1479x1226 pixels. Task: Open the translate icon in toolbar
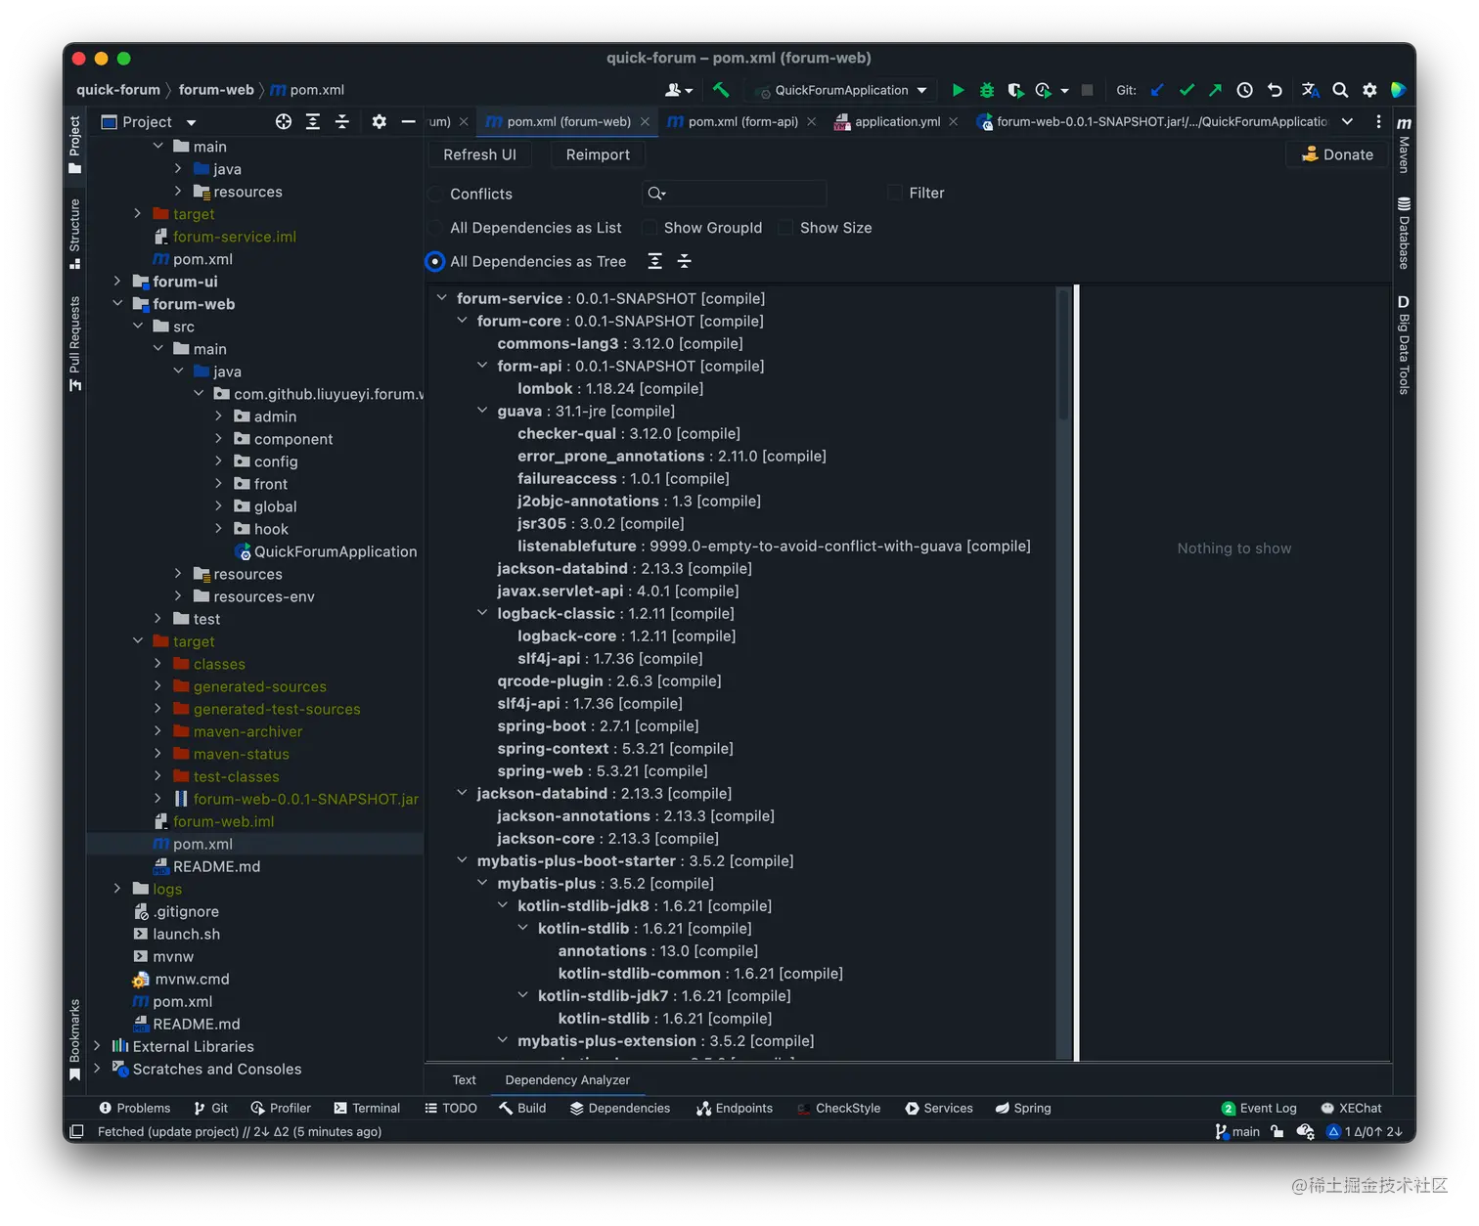coord(1311,90)
